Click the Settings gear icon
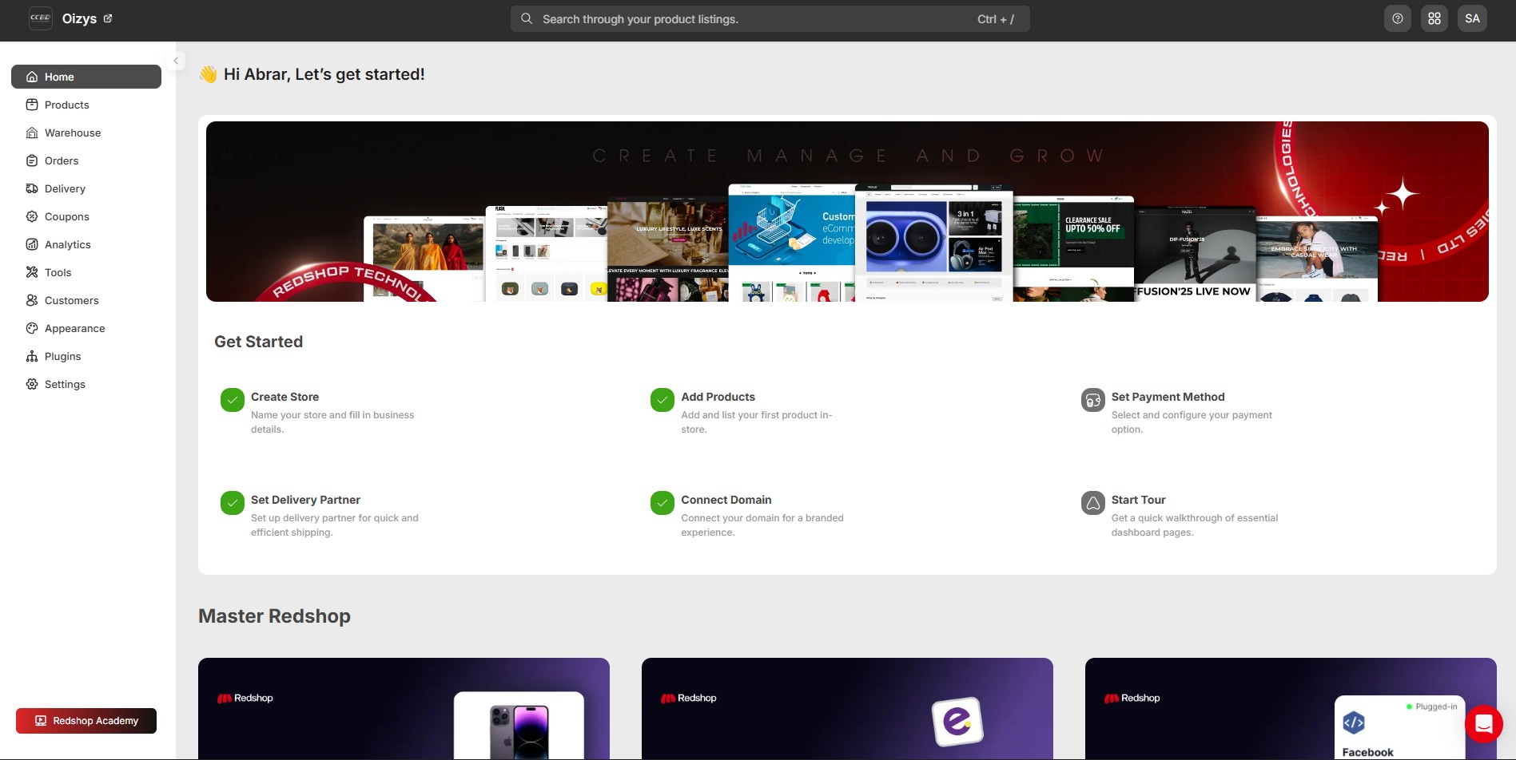 pos(32,384)
